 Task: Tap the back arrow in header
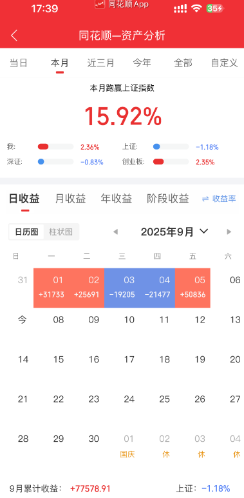[14, 35]
